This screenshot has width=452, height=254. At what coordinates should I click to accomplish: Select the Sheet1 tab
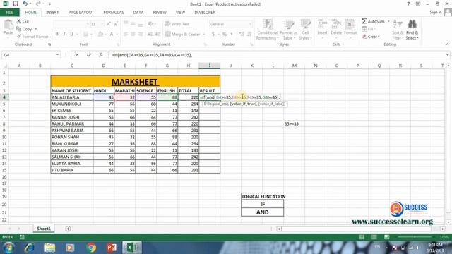pyautogui.click(x=44, y=229)
